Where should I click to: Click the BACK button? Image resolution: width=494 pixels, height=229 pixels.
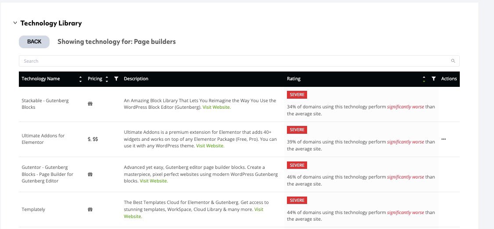pos(34,42)
